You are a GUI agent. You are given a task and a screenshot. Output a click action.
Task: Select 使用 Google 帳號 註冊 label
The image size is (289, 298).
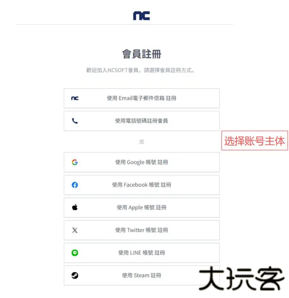click(141, 162)
